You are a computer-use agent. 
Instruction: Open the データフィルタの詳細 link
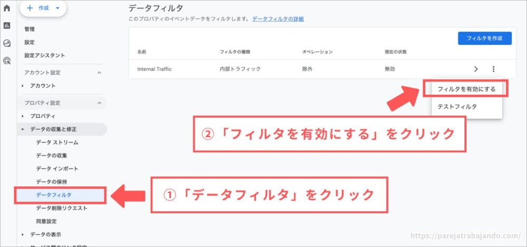(x=278, y=19)
